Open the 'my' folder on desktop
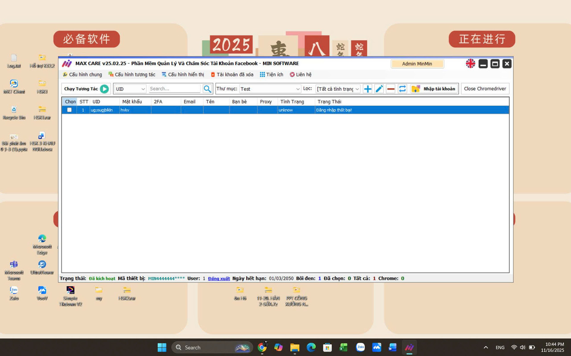 [x=99, y=294]
